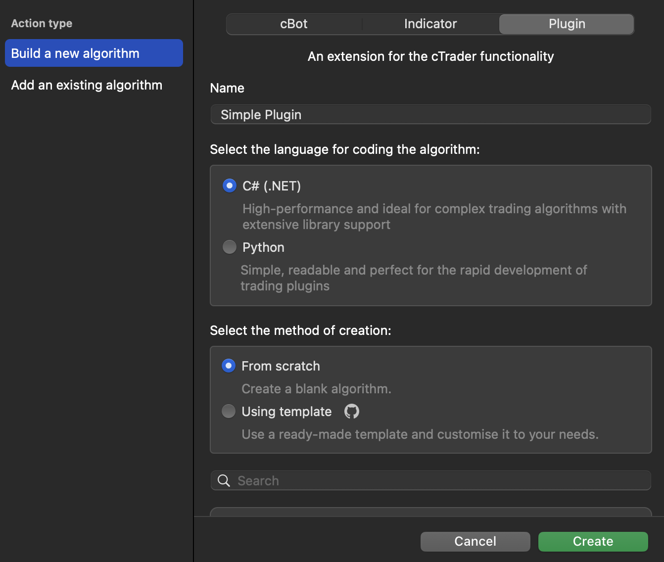Click the ready-made template description text
Screen dimensions: 664x562
click(420, 434)
